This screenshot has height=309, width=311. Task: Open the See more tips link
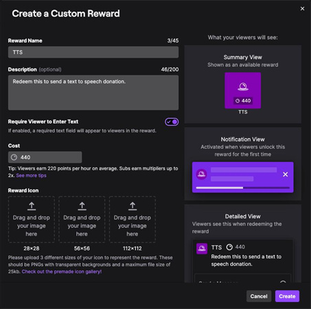(31, 176)
